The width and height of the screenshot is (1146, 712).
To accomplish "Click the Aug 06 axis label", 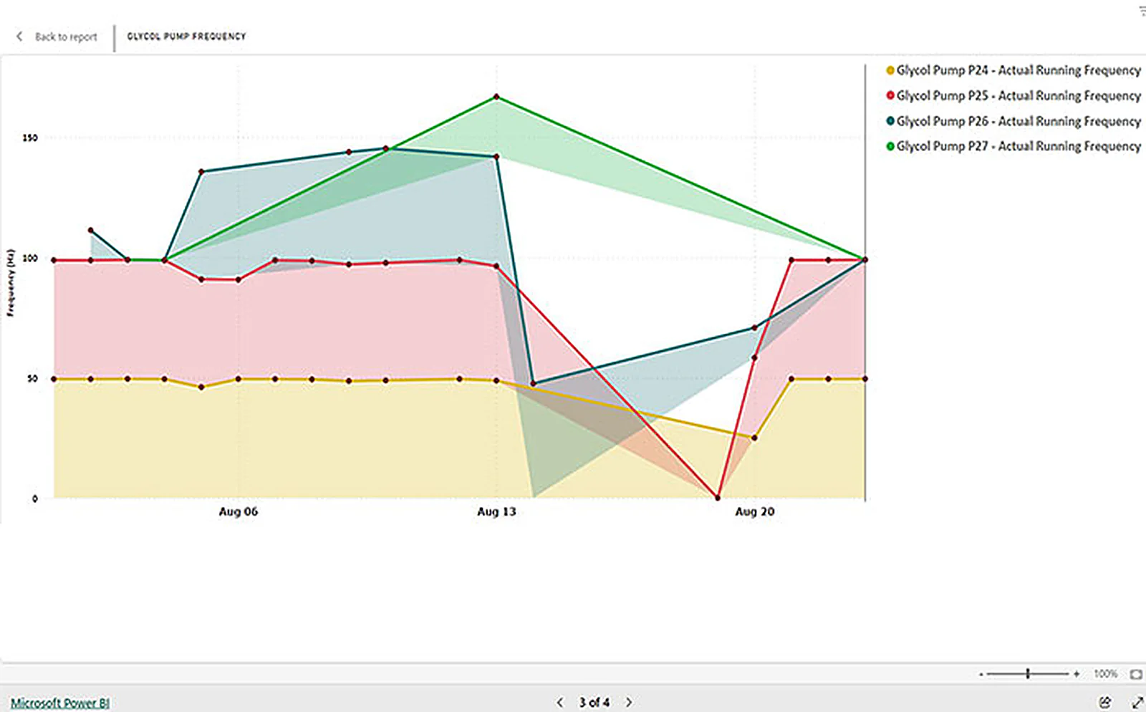I will coord(238,511).
